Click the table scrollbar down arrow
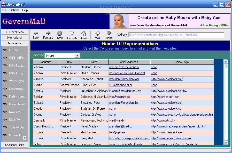 pos(226,143)
